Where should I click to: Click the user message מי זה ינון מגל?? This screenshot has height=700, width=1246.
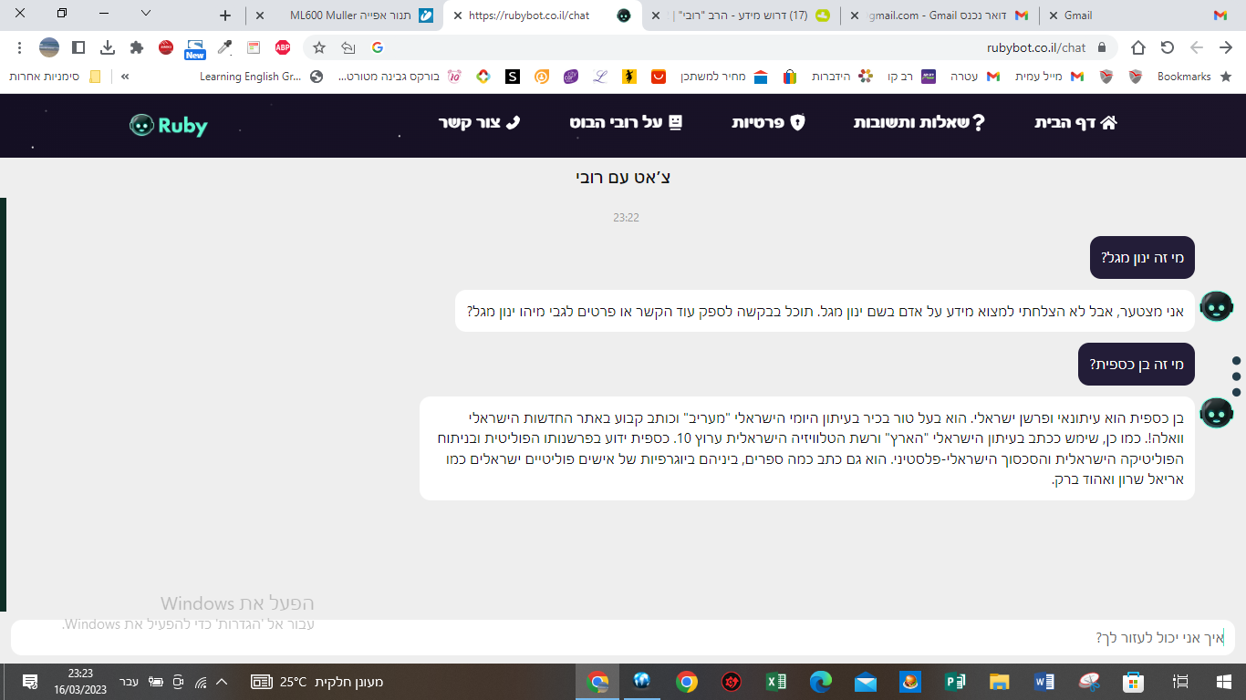(1142, 258)
